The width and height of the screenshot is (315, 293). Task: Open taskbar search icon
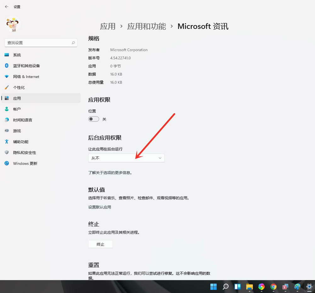pyautogui.click(x=226, y=287)
